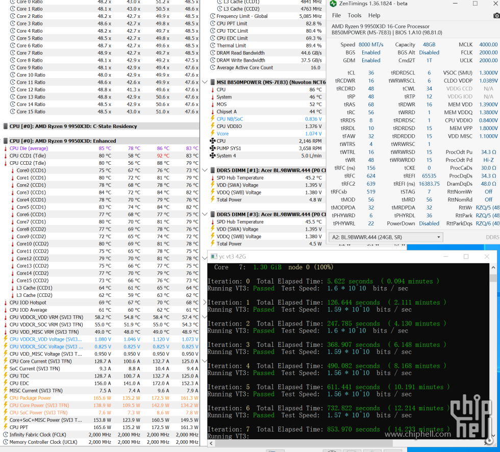Click bolt icon beside Total Power 4.5 W
Viewport: 500px width, 452px height.
tap(213, 243)
